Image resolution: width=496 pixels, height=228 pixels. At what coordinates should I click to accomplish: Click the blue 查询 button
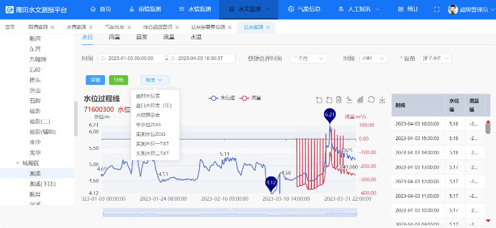95,80
